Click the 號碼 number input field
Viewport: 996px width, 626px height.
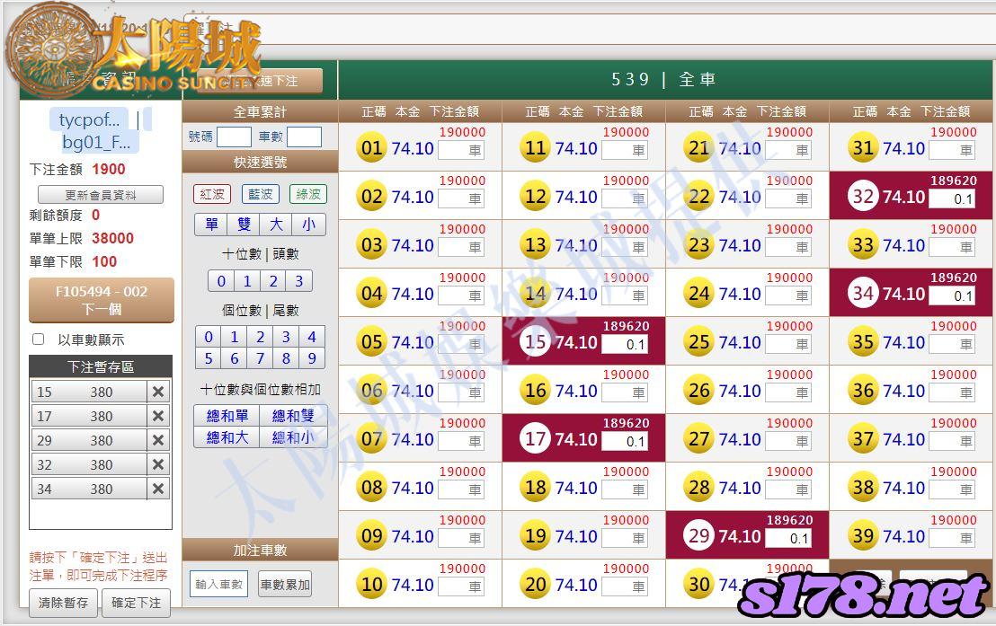pyautogui.click(x=234, y=137)
